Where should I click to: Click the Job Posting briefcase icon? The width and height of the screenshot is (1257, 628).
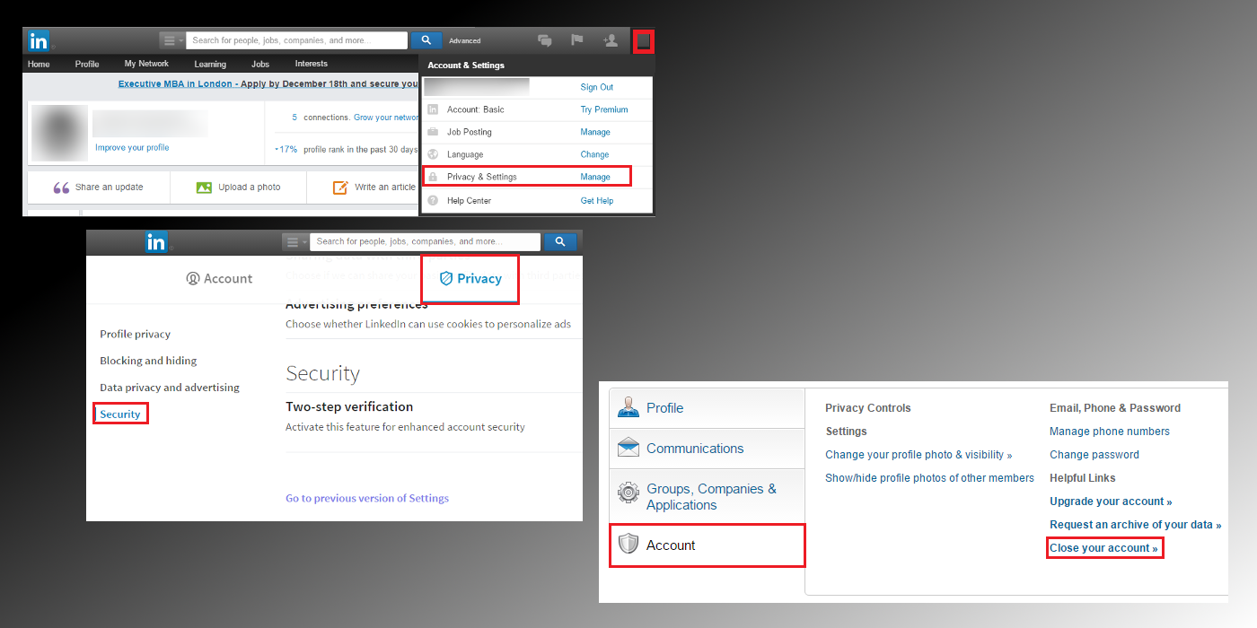tap(433, 132)
